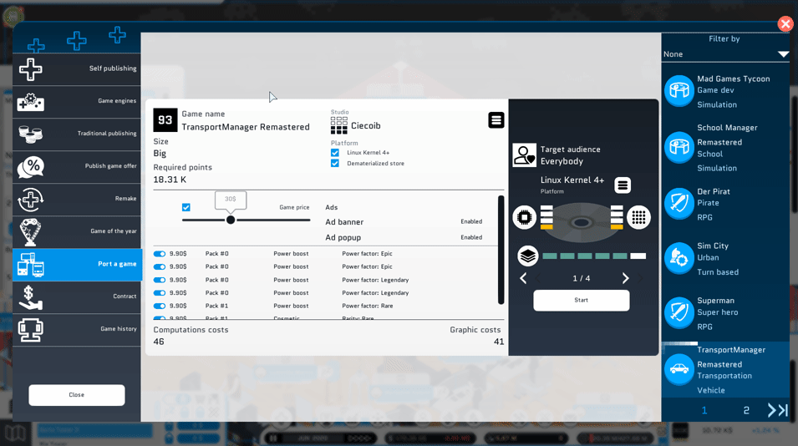Open the Filter by None dropdown
798x446 pixels.
pos(726,54)
